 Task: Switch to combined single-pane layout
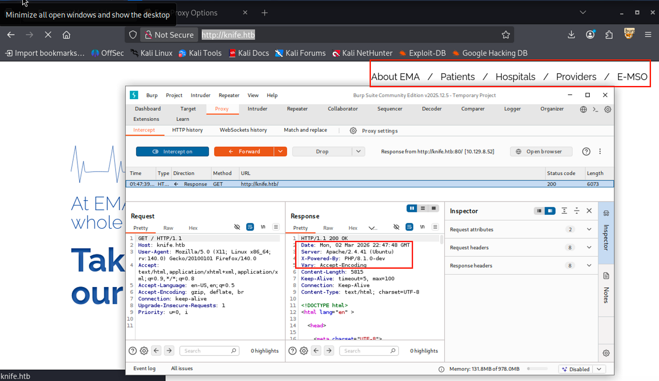point(434,208)
